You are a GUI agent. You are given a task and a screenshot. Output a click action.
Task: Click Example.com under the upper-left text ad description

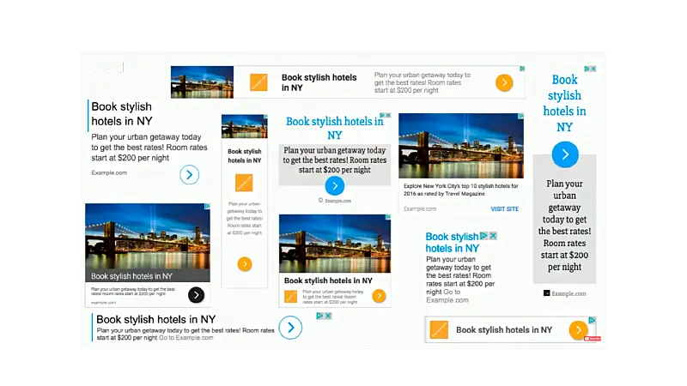tap(109, 173)
